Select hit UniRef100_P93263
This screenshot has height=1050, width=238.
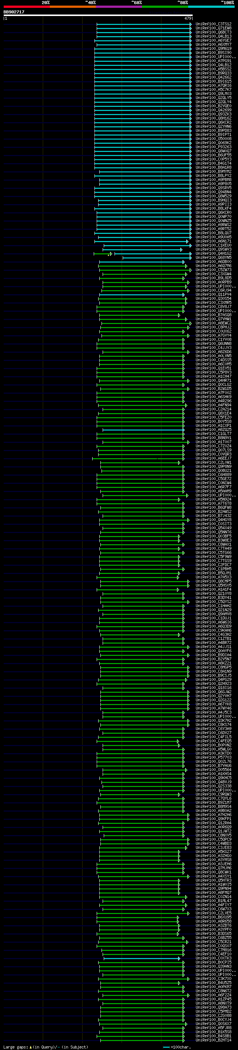tap(213, 147)
